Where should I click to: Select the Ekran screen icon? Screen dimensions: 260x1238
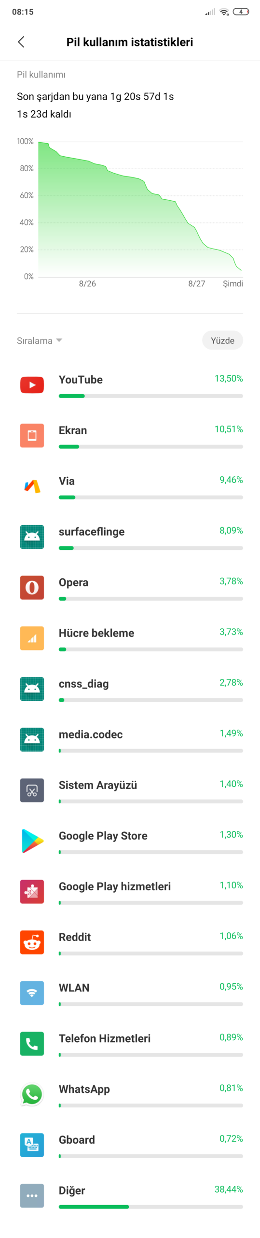pyautogui.click(x=32, y=435)
